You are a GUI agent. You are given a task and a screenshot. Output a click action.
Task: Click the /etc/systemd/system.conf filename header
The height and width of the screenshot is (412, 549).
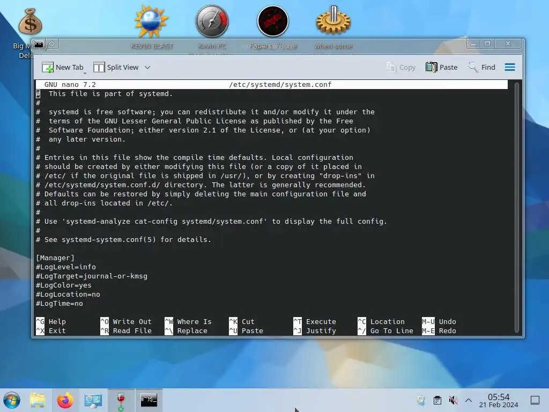tap(280, 84)
